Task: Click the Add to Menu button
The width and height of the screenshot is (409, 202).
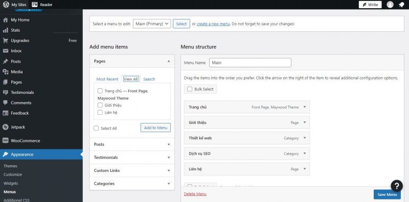Action: click(x=156, y=128)
